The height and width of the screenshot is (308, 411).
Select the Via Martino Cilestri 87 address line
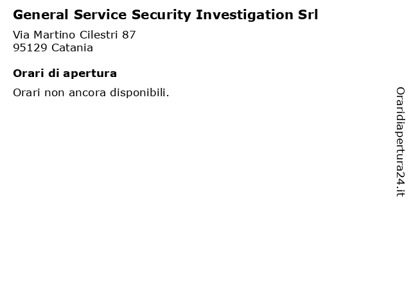click(x=74, y=35)
